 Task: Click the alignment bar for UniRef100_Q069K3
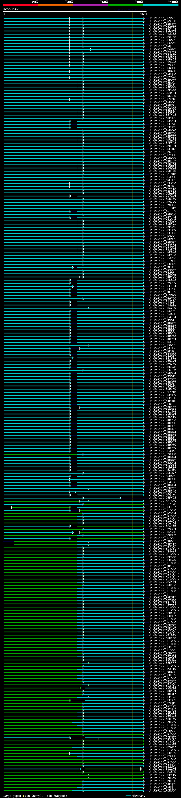coord(74,50)
